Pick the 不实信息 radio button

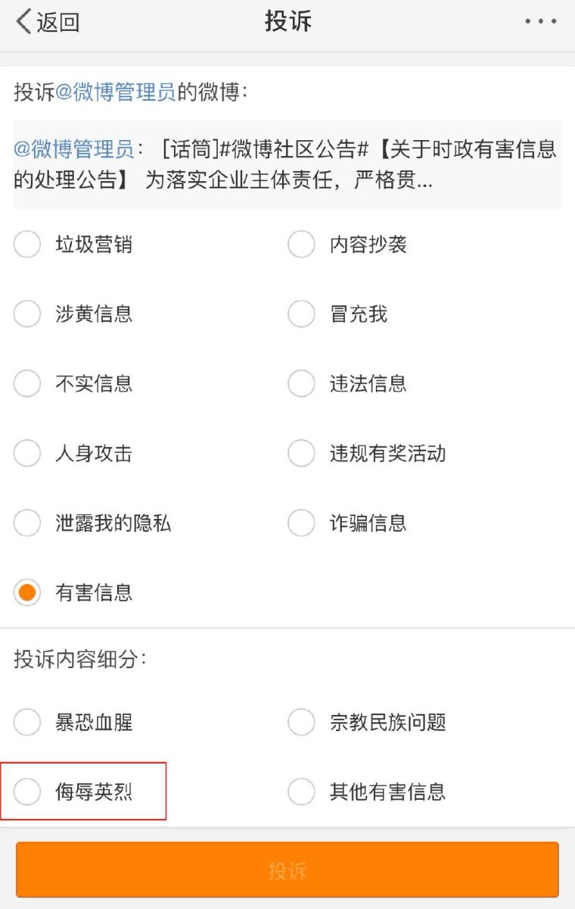[27, 383]
